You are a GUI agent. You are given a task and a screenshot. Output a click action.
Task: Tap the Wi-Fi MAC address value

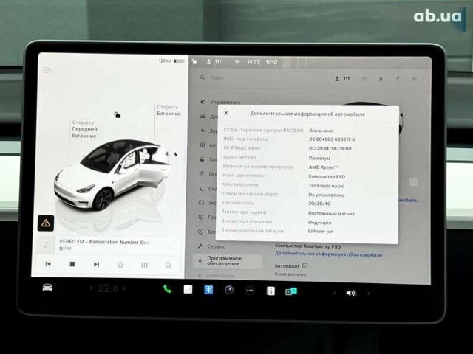tap(330, 148)
